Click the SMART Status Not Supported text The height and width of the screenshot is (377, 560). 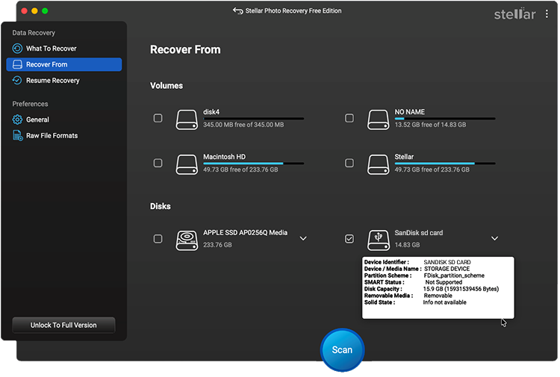(444, 282)
